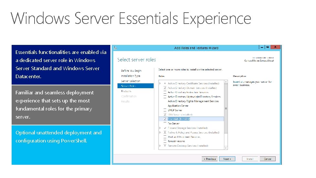Screen dimensions: 316x178
Task: Select the Application Server role row
Action: point(178,106)
